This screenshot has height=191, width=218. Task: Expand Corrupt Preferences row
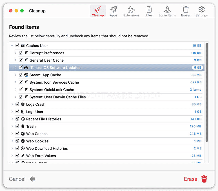(15, 53)
